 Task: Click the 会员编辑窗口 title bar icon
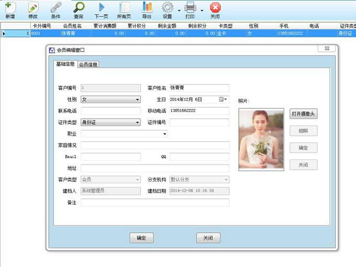coord(52,50)
